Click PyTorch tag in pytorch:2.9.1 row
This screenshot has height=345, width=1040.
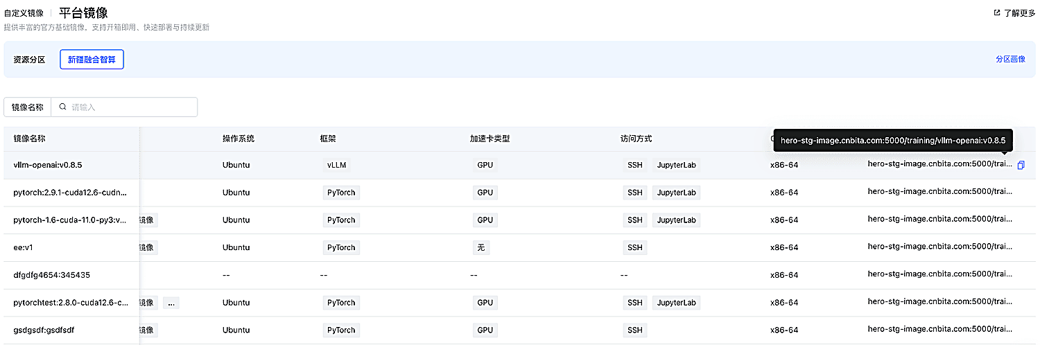(x=341, y=193)
